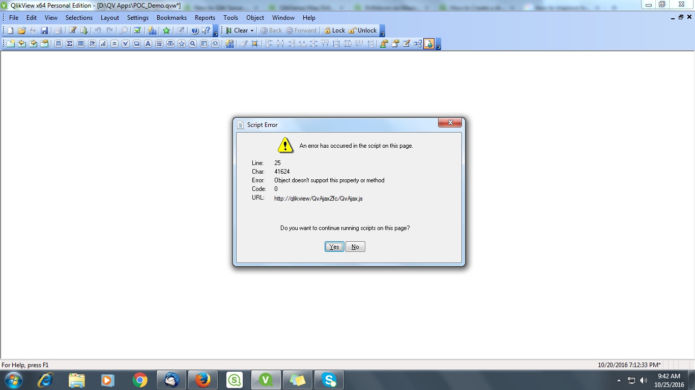Create an Input Box with the equals icon
Image resolution: width=695 pixels, height=390 pixels.
(114, 44)
